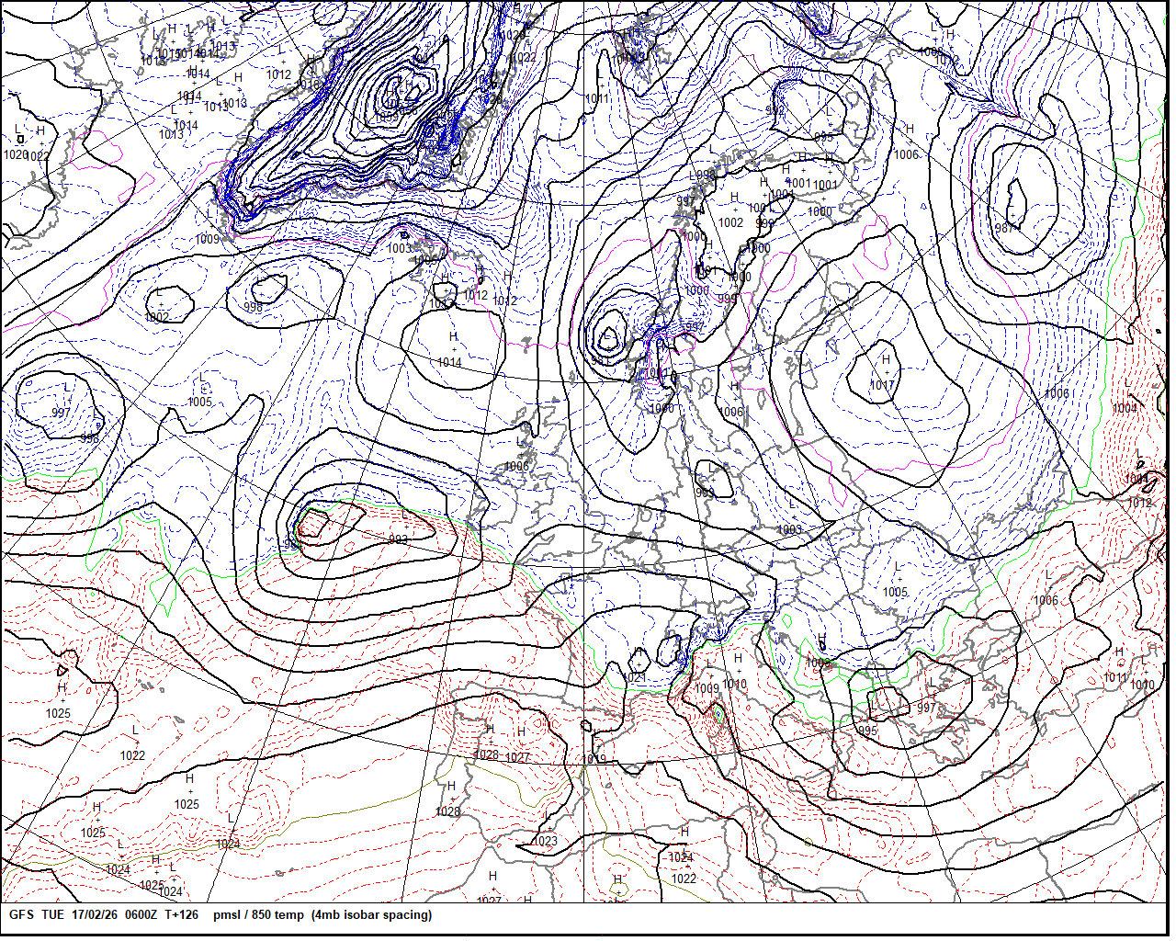Click the 1019 pressure label
The height and width of the screenshot is (941, 1176).
pos(594,760)
